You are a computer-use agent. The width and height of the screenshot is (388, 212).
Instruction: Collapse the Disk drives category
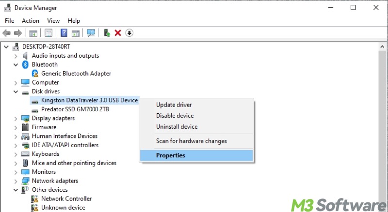[16, 91]
